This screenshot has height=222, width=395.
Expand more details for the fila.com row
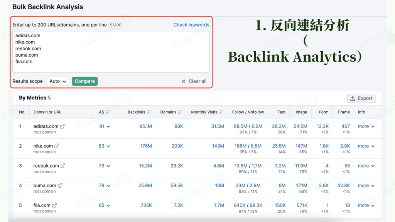(365, 205)
